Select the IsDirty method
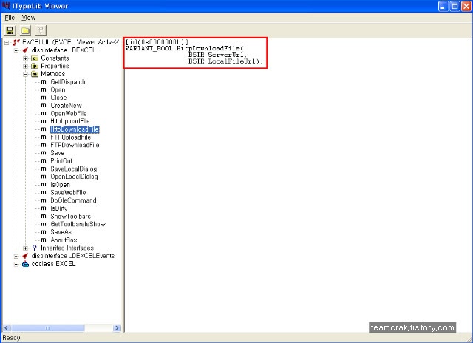The width and height of the screenshot is (473, 343). (59, 208)
